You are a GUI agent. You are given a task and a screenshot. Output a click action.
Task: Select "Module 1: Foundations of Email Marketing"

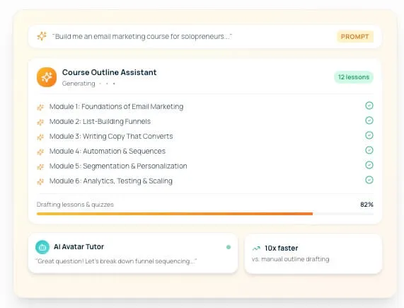[117, 106]
